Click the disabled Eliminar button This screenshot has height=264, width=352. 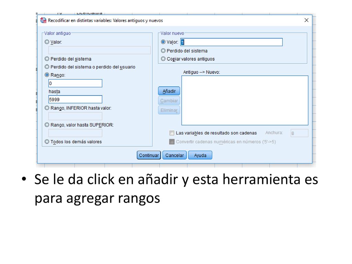169,110
